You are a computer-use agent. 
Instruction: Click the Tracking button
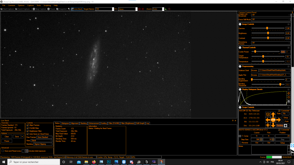click(280, 125)
